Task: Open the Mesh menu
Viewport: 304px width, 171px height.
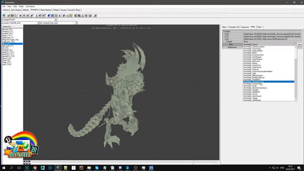Action: pyautogui.click(x=21, y=6)
